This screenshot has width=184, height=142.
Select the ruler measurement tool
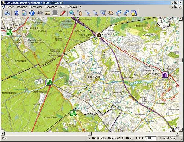[x=47, y=13]
